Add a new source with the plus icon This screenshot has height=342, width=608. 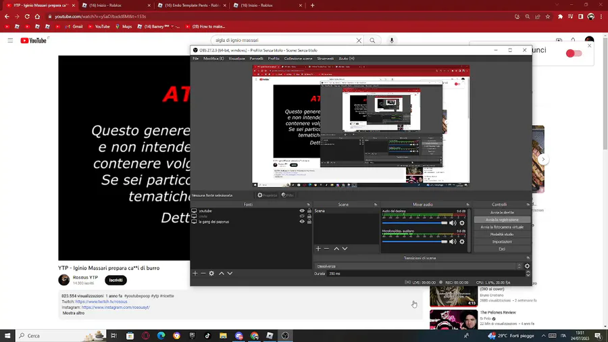[195, 273]
